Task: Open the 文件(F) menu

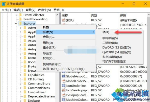Action: (x=6, y=10)
